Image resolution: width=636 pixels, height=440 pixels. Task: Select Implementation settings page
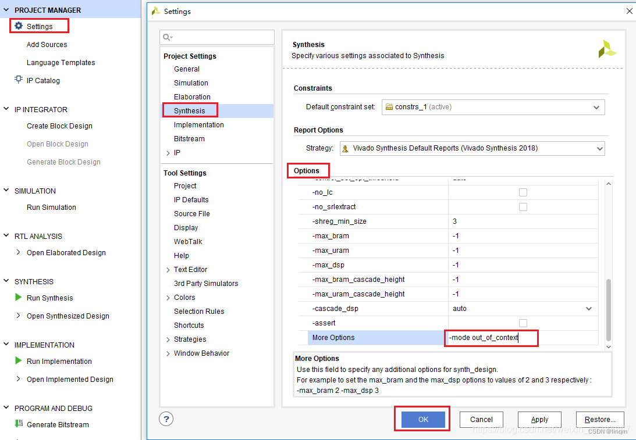pyautogui.click(x=199, y=125)
